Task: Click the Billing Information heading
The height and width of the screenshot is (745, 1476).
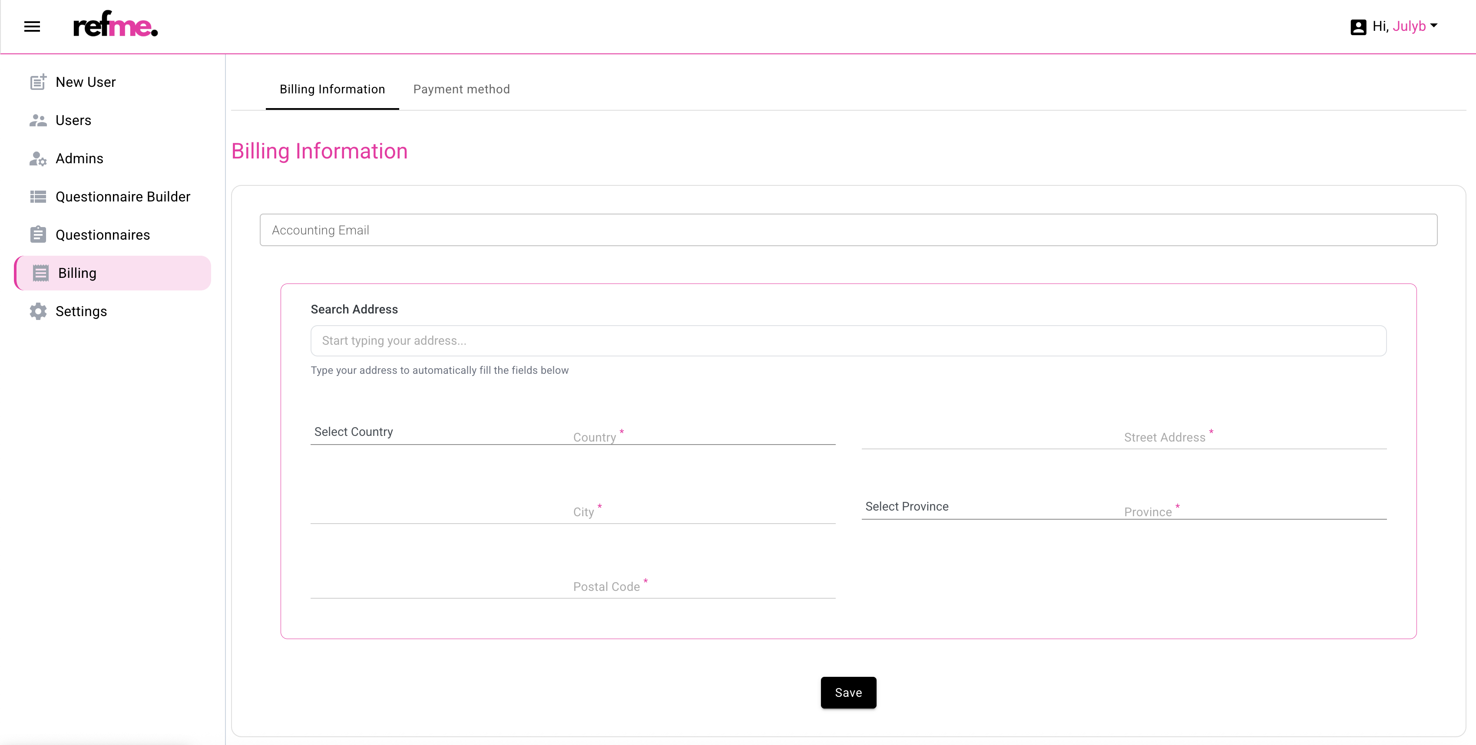Action: point(320,151)
